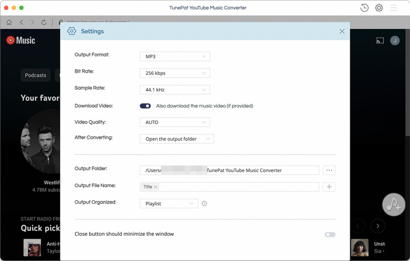Open the Video Quality AUTO dropdown

[175, 122]
